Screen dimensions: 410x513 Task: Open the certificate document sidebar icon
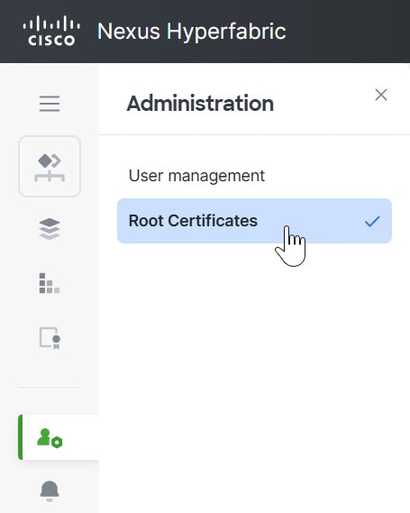point(50,338)
